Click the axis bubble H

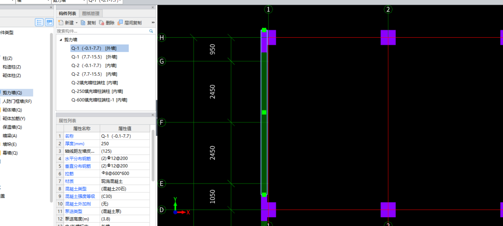(162, 38)
